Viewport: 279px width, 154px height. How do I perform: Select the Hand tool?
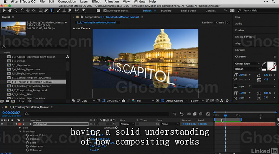click(x=10, y=10)
